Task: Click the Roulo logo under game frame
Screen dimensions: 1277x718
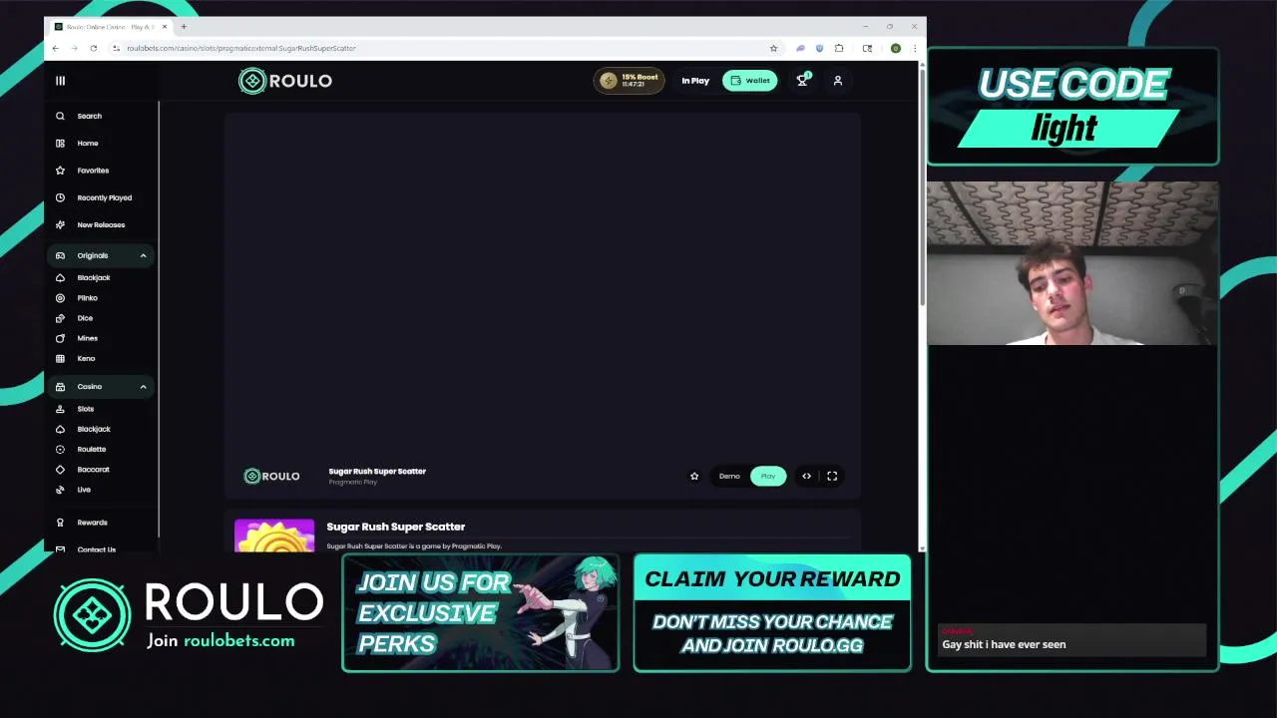Action: pyautogui.click(x=272, y=476)
